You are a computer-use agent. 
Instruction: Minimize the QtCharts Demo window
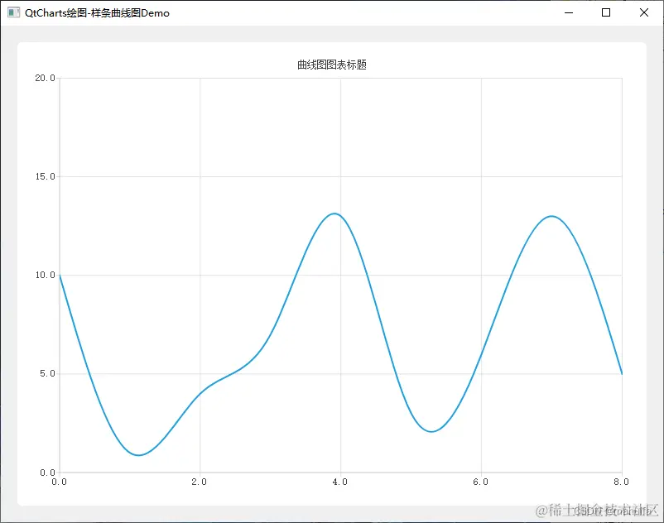point(569,12)
